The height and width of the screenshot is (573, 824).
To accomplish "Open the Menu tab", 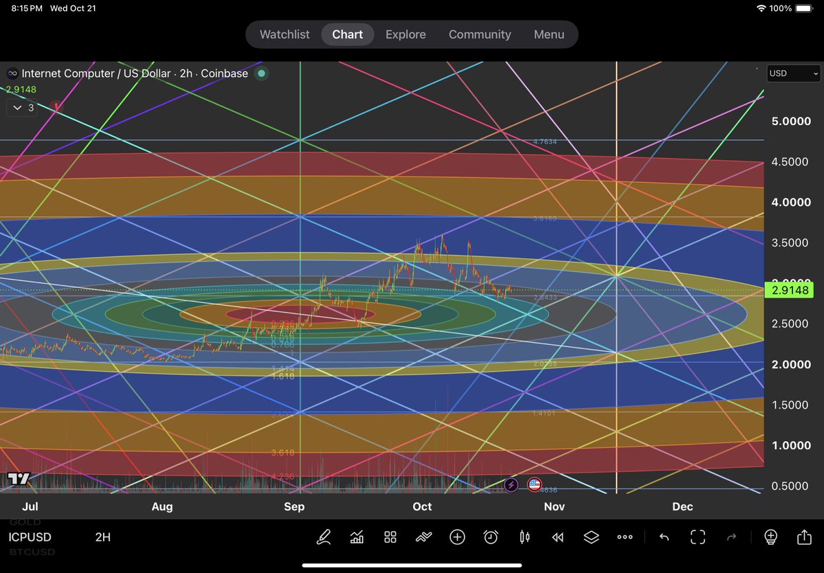I will point(549,34).
